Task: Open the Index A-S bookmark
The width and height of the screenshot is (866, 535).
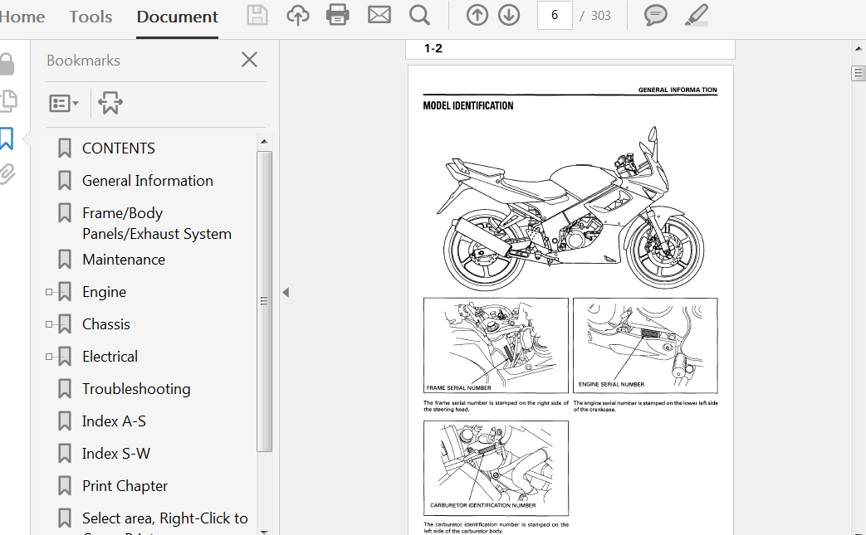Action: (115, 421)
